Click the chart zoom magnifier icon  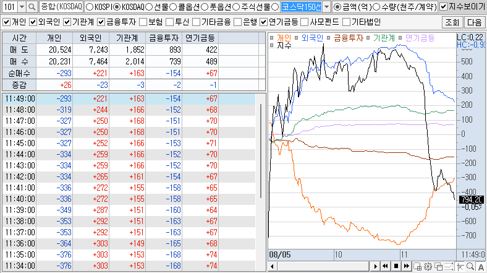470,266
